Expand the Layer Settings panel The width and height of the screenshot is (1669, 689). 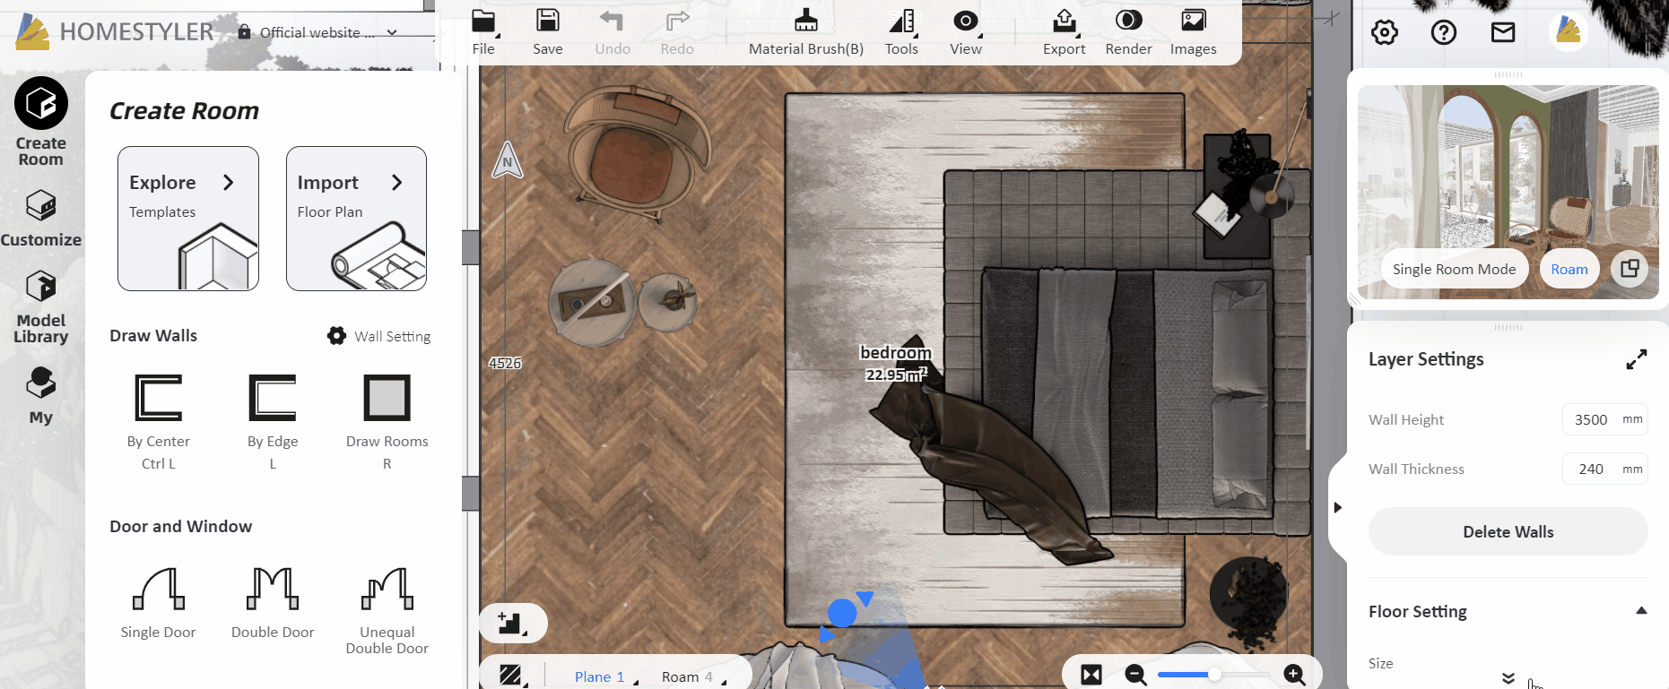coord(1637,359)
